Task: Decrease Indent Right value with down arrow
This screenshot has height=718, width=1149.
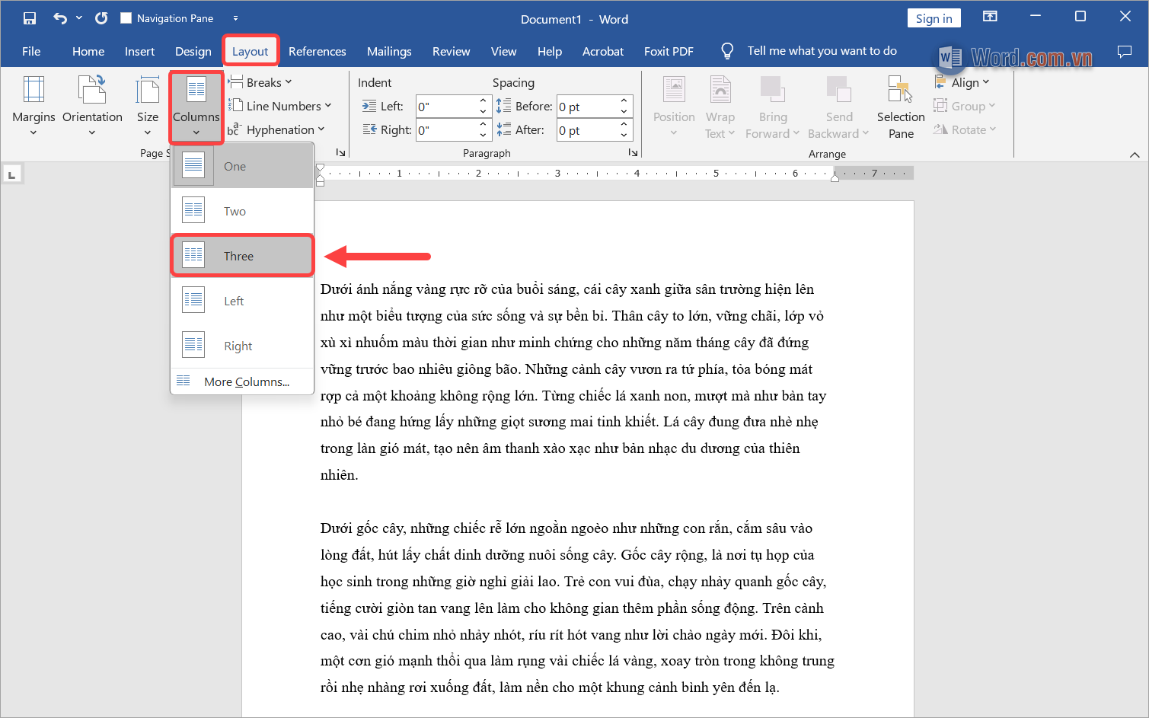Action: coord(483,136)
